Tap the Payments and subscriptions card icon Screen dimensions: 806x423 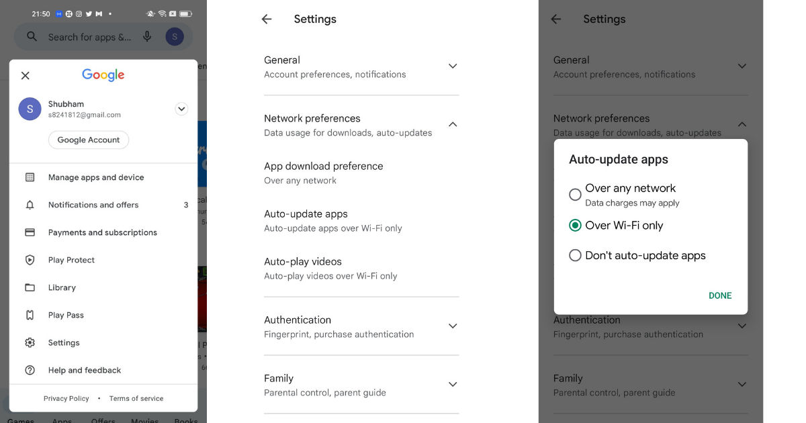[x=30, y=232]
